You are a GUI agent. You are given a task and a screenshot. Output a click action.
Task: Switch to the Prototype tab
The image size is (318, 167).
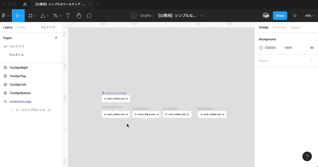(x=279, y=27)
